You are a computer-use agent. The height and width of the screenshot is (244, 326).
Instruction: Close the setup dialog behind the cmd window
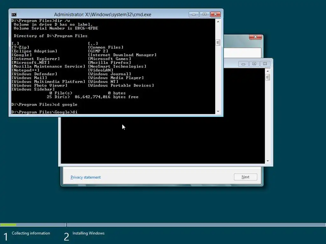coord(255,37)
